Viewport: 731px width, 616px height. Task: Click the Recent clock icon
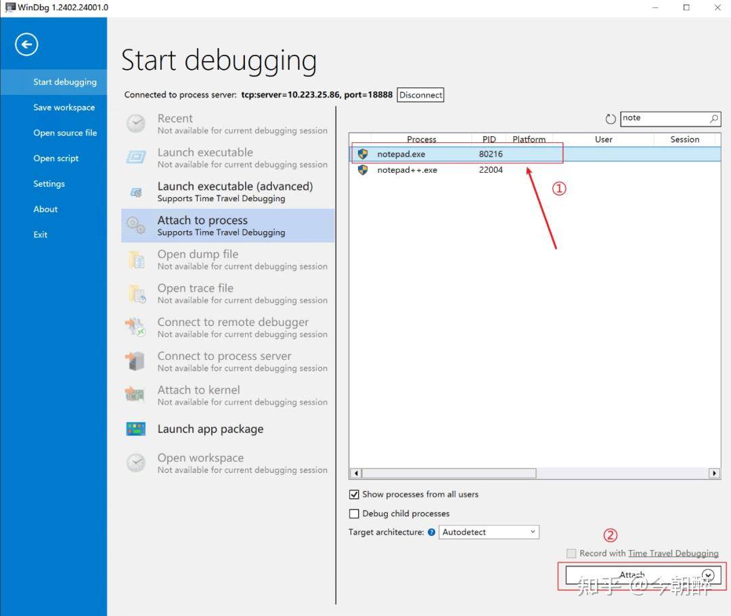(136, 123)
